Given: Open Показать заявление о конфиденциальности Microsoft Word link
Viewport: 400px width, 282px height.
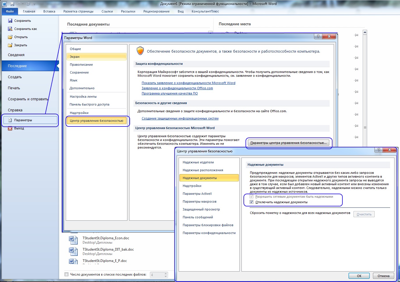Looking at the screenshot, I should click(189, 83).
